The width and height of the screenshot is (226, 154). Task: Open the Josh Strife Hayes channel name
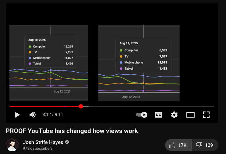coord(43,142)
